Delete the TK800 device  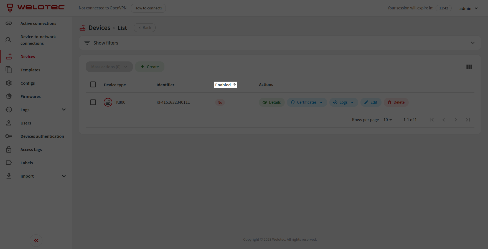396,102
